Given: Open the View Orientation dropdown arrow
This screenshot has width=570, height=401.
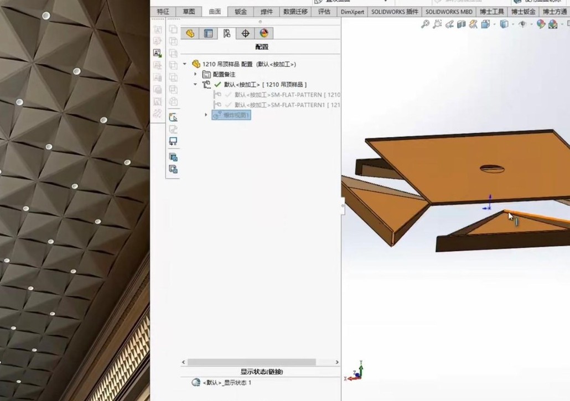Looking at the screenshot, I should (494, 24).
